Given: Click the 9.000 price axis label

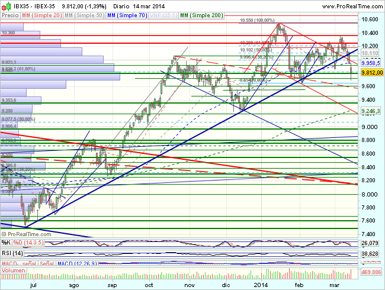Looking at the screenshot, I should coord(370,127).
